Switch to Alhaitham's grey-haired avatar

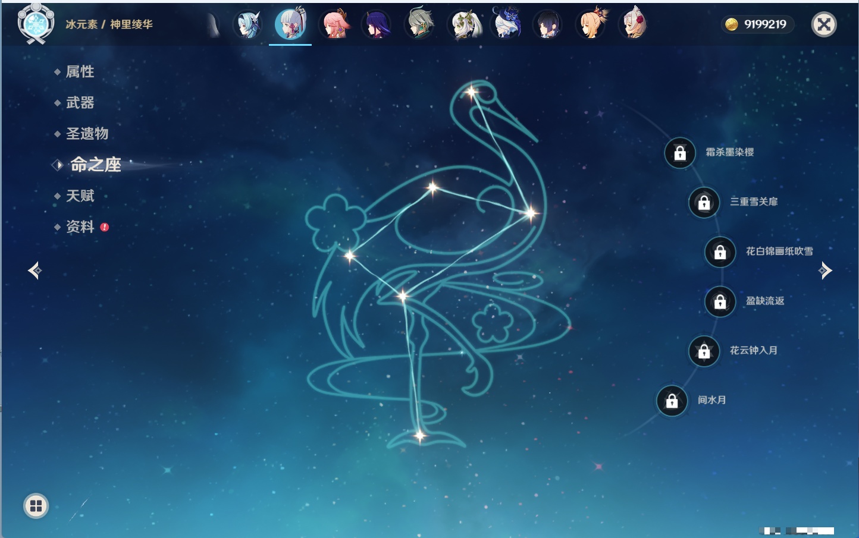point(420,24)
